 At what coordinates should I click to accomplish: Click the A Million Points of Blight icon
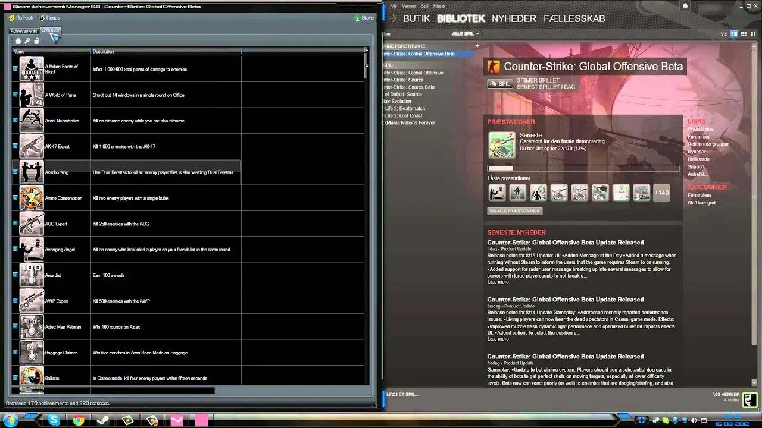point(32,69)
